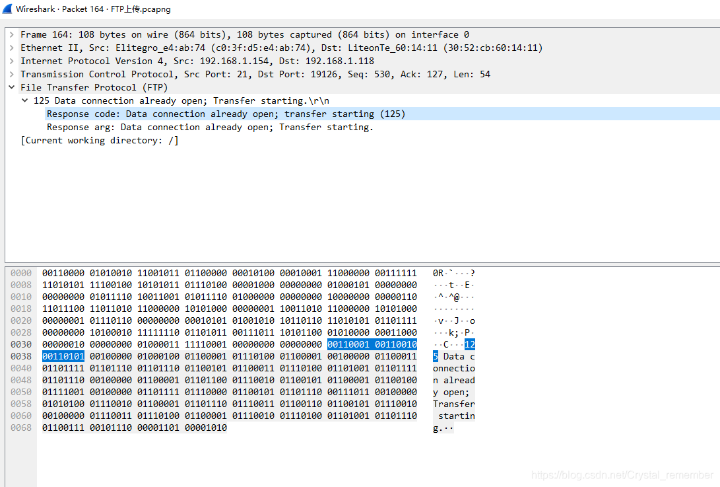Click ASCII text 'y open;' in bytes pane
The image size is (720, 487).
pos(451,393)
